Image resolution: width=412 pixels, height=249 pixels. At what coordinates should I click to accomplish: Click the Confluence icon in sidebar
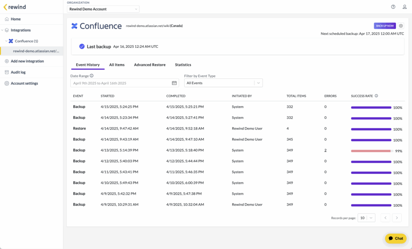pos(11,41)
